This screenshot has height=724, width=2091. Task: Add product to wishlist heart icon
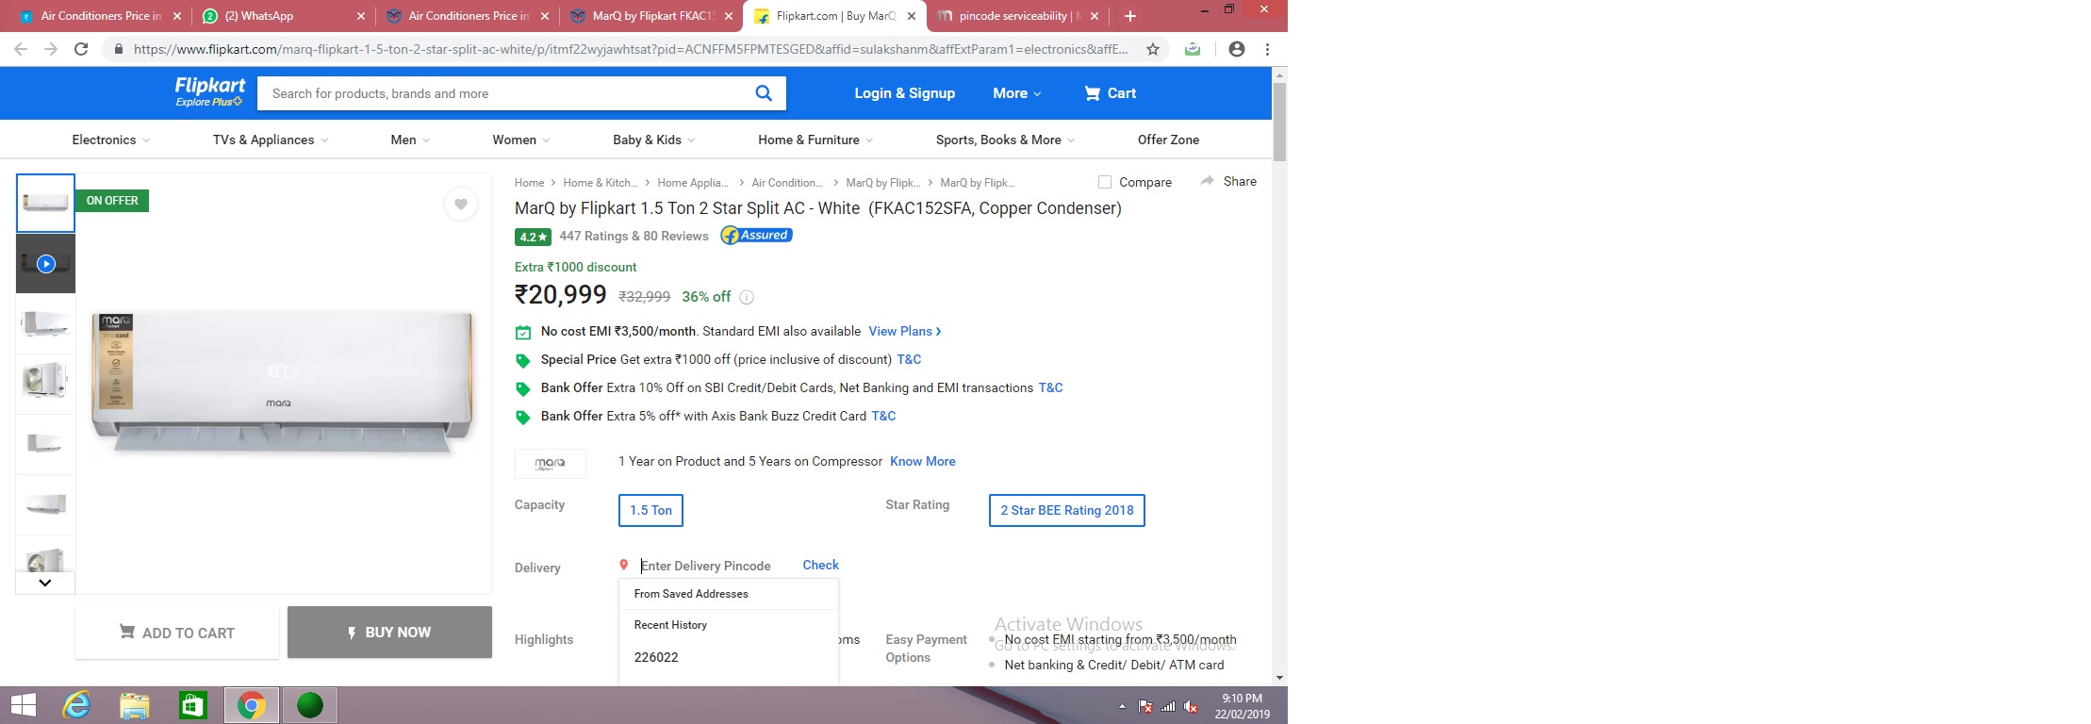[x=460, y=205]
